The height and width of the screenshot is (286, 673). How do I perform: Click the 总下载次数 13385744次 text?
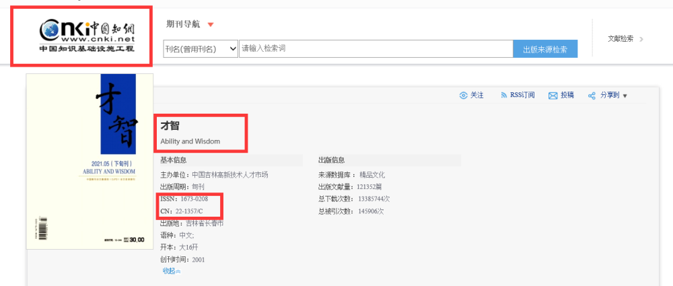point(354,199)
